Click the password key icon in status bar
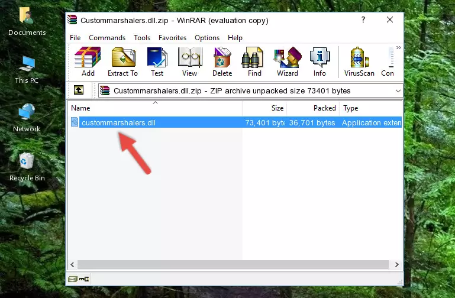The height and width of the screenshot is (298, 455). tap(84, 279)
